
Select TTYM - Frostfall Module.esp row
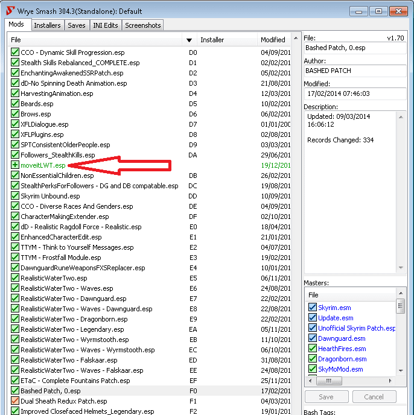point(150,258)
